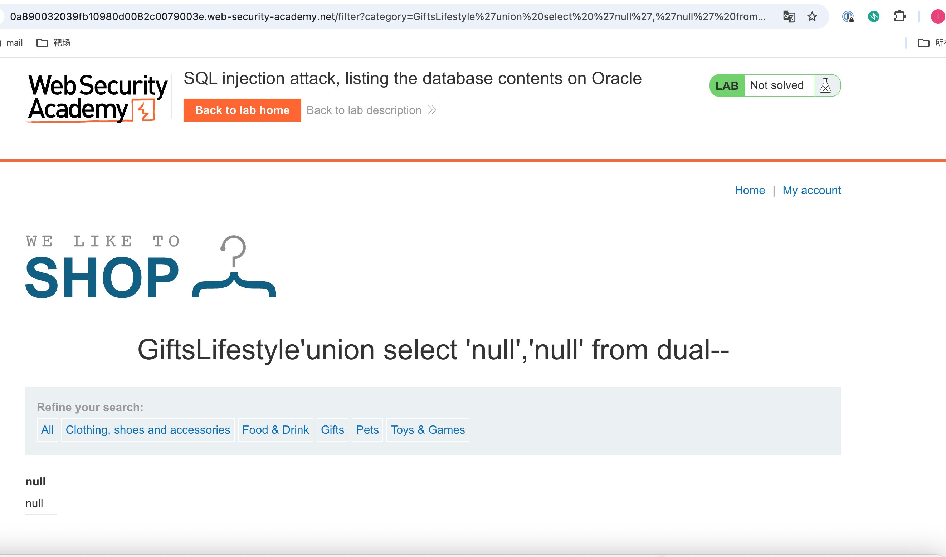This screenshot has width=946, height=557.
Task: Select the Pets category filter
Action: click(x=367, y=430)
